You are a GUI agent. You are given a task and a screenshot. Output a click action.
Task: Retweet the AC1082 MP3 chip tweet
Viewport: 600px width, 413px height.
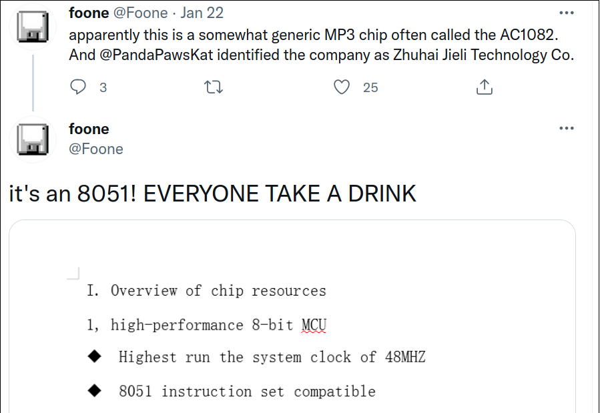(214, 87)
